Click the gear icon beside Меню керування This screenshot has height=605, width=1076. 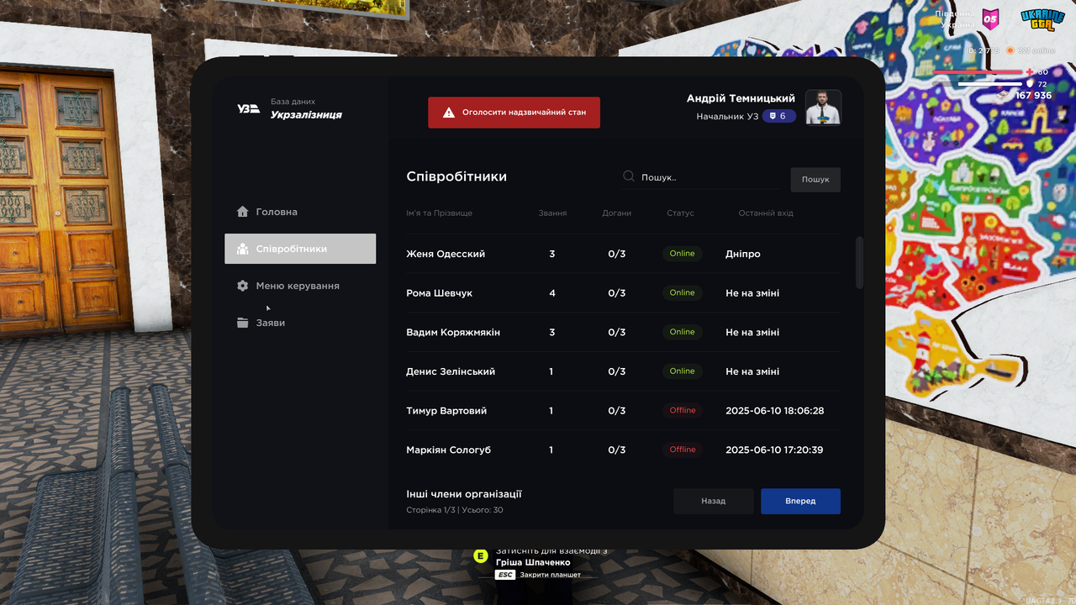point(242,286)
